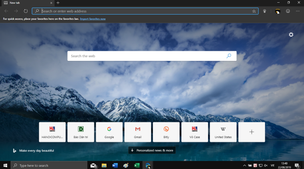This screenshot has width=304, height=169.
Task: Click Make every day beautiful Bing link
Action: [34, 151]
